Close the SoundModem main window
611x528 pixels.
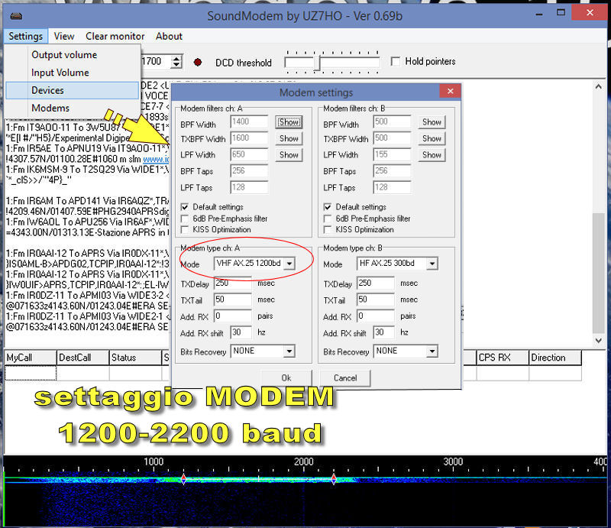pyautogui.click(x=590, y=12)
